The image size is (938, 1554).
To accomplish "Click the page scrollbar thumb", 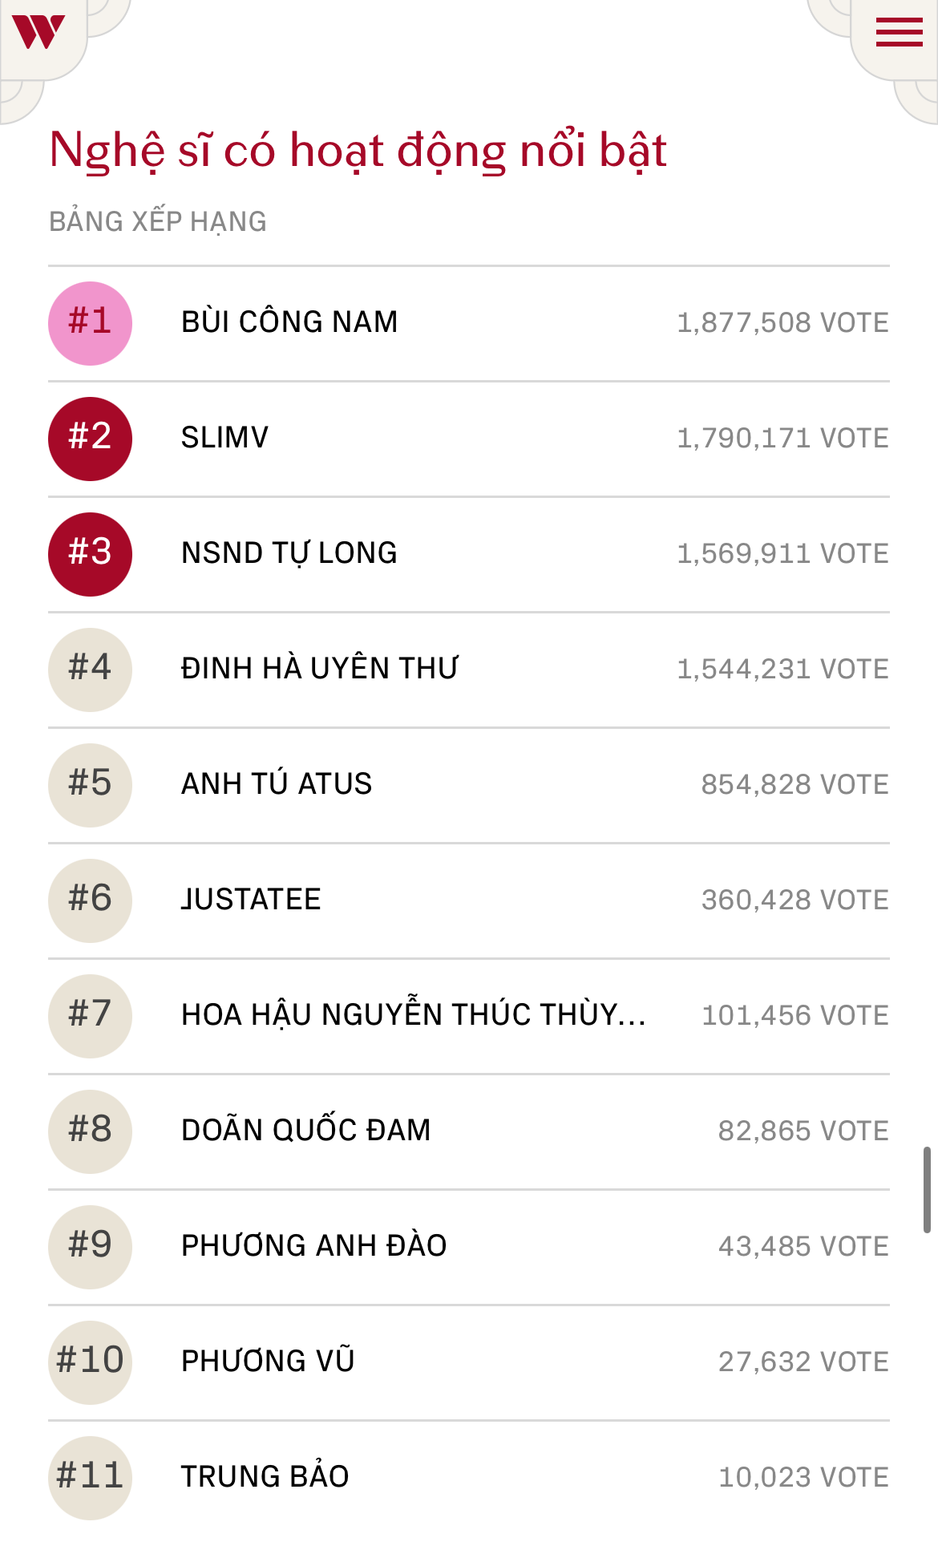I will tap(927, 1189).
